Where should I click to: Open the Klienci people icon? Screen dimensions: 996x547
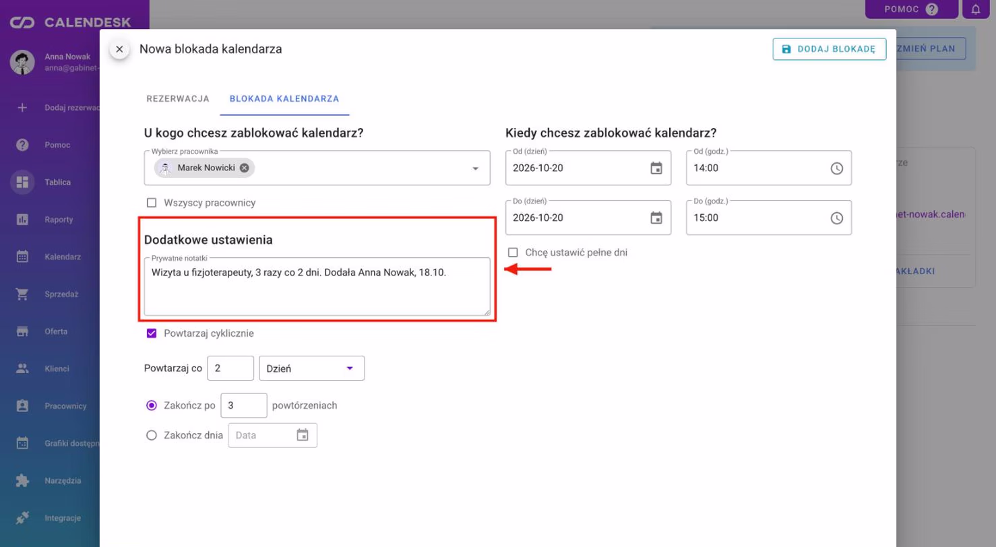[22, 368]
